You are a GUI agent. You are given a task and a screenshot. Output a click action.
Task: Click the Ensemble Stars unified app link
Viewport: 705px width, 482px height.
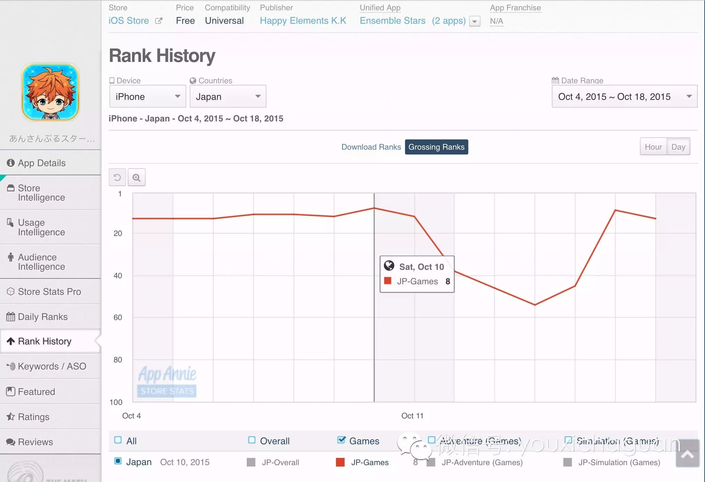click(392, 21)
